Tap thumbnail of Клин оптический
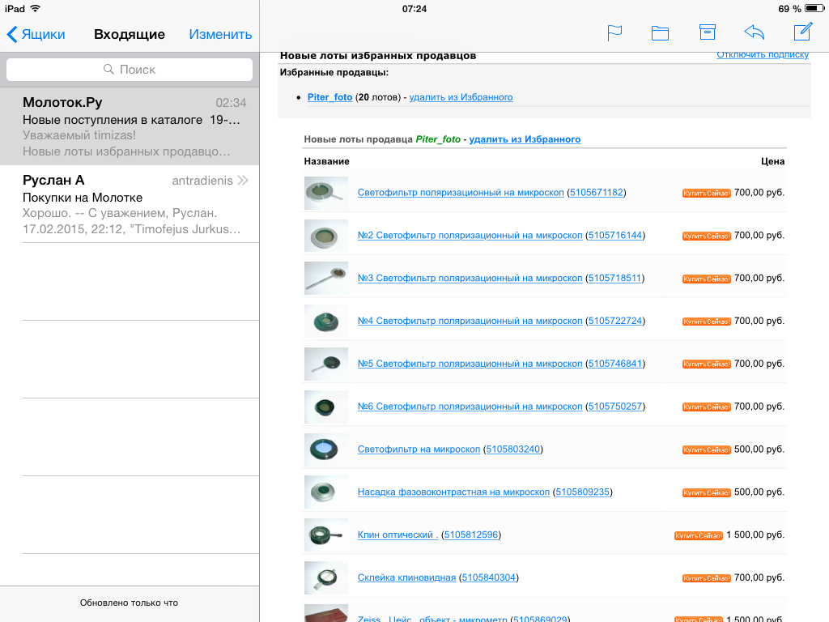The width and height of the screenshot is (829, 622). (326, 535)
